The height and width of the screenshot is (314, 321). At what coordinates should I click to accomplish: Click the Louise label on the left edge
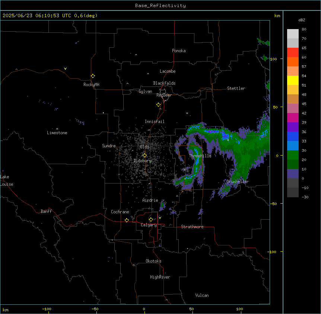point(7,184)
